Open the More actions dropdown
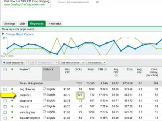The height and width of the screenshot is (121, 162). [x=97, y=63]
